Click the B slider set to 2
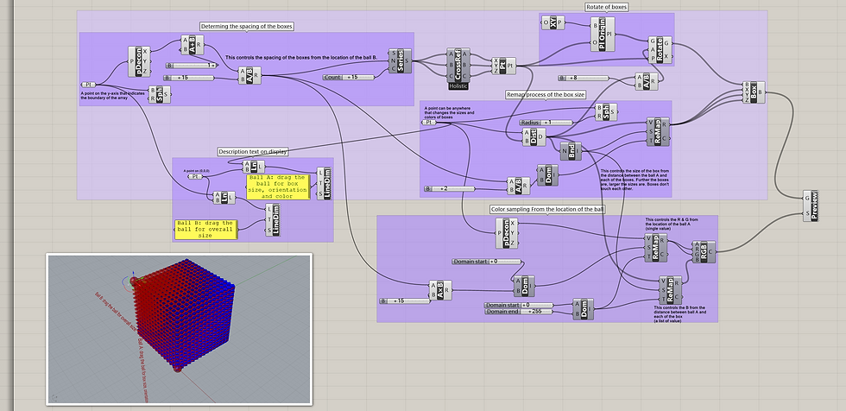 (449, 189)
